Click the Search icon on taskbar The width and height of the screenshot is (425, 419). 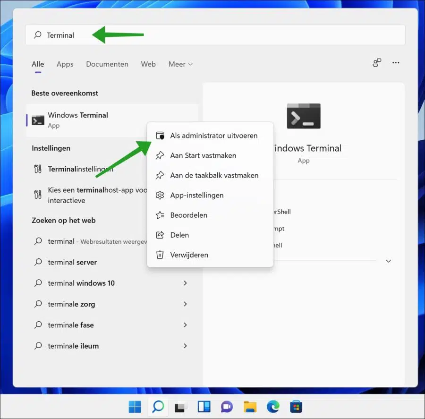tap(158, 407)
